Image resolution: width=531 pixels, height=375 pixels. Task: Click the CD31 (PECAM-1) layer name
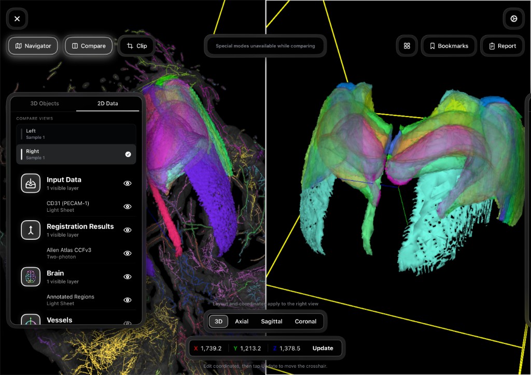click(68, 203)
